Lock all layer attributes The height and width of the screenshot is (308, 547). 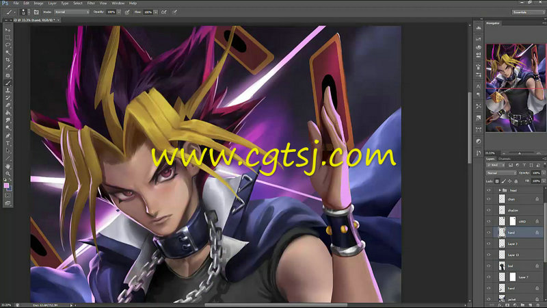click(x=516, y=181)
